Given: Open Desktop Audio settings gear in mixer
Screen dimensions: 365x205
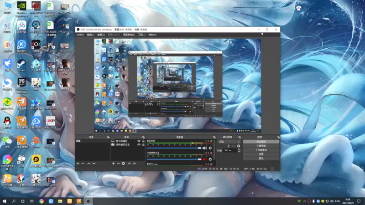Looking at the screenshot, I should click(x=210, y=148).
